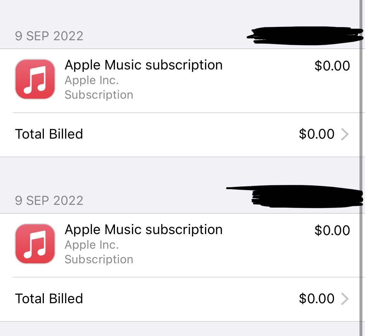Tap the Apple Music icon in the second purchase
The image size is (365, 336).
[x=35, y=244]
